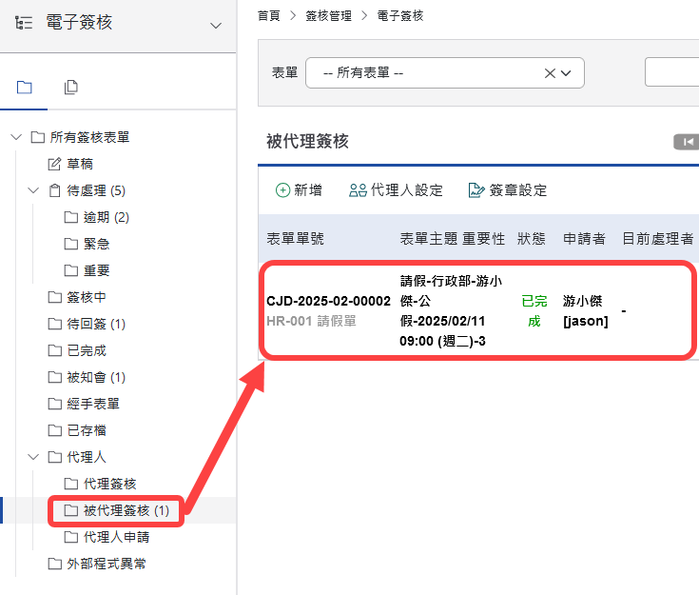This screenshot has height=595, width=699.
Task: Go to 首頁 breadcrumb link
Action: coord(269,16)
